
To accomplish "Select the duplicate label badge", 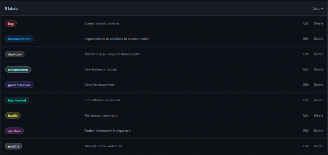I will click(x=15, y=54).
